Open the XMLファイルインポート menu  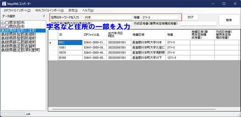[x=49, y=10]
